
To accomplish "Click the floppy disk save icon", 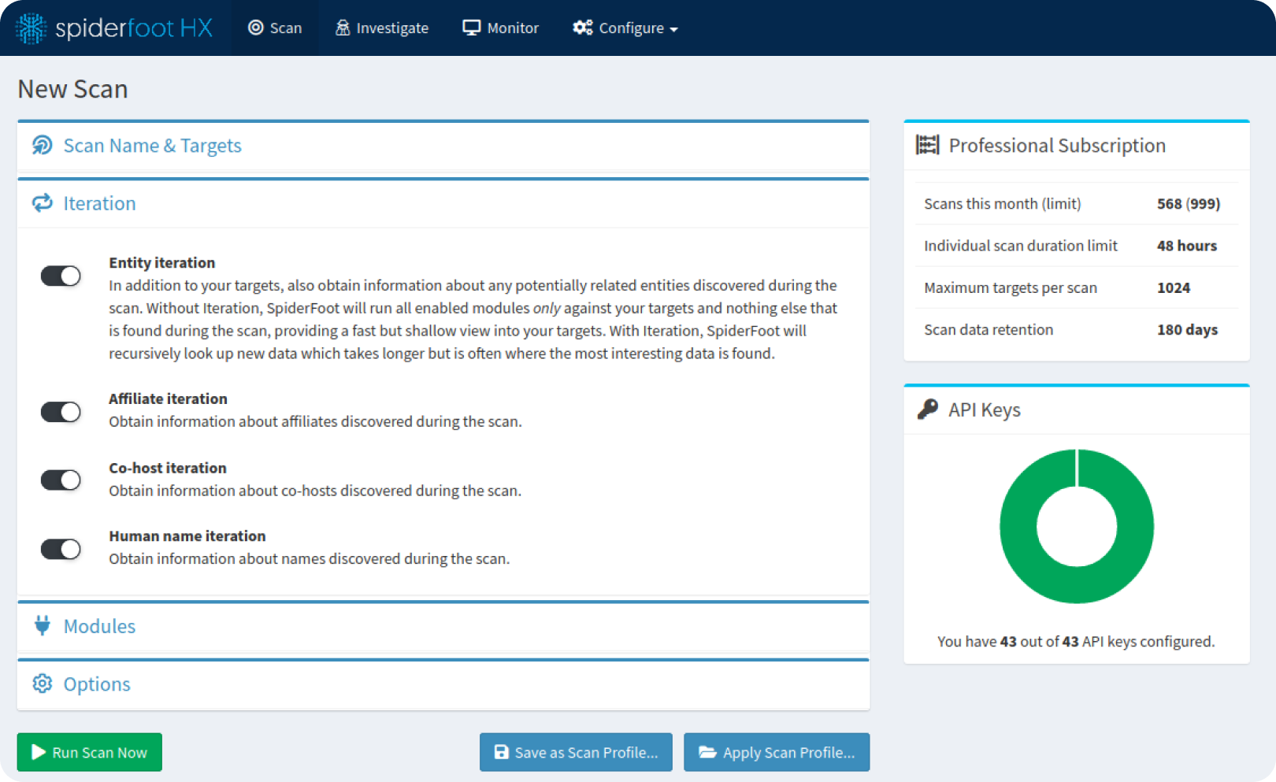I will click(x=501, y=752).
